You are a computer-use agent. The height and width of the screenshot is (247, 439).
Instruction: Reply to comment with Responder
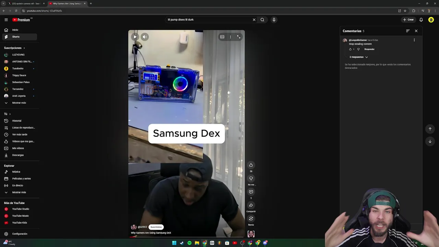369,49
